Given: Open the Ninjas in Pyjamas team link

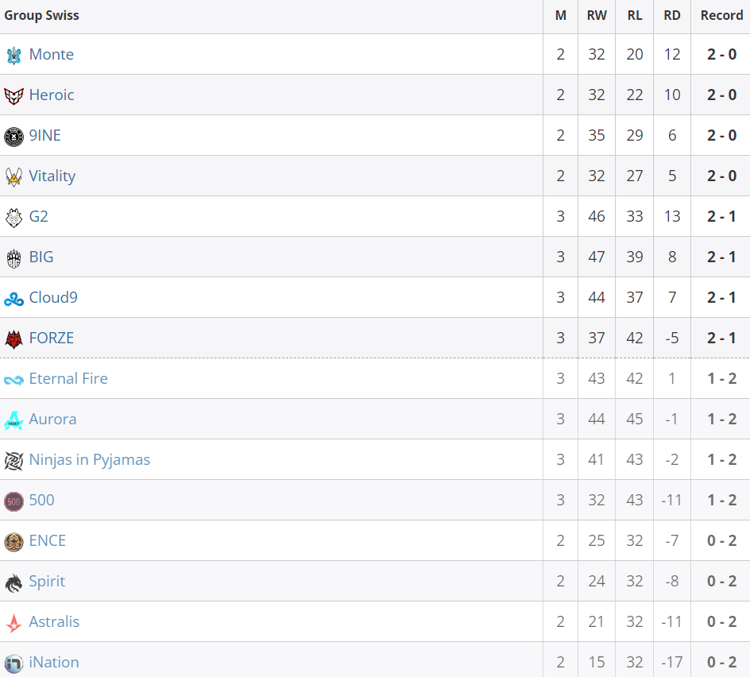Looking at the screenshot, I should tap(90, 460).
